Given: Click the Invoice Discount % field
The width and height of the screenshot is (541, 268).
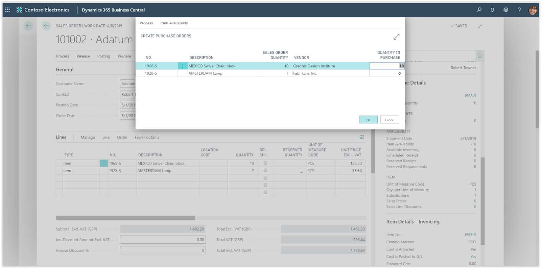Looking at the screenshot, I should 163,250.
